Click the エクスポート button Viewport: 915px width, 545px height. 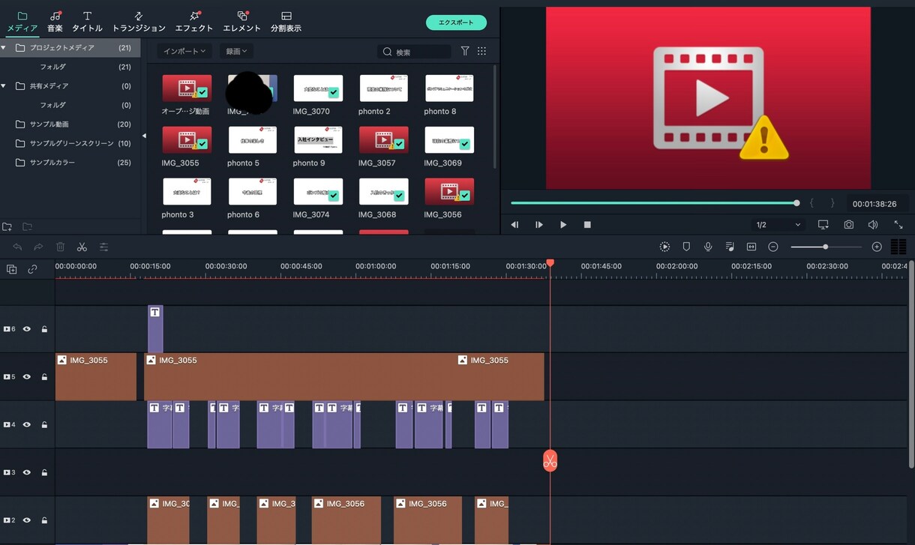coord(456,22)
